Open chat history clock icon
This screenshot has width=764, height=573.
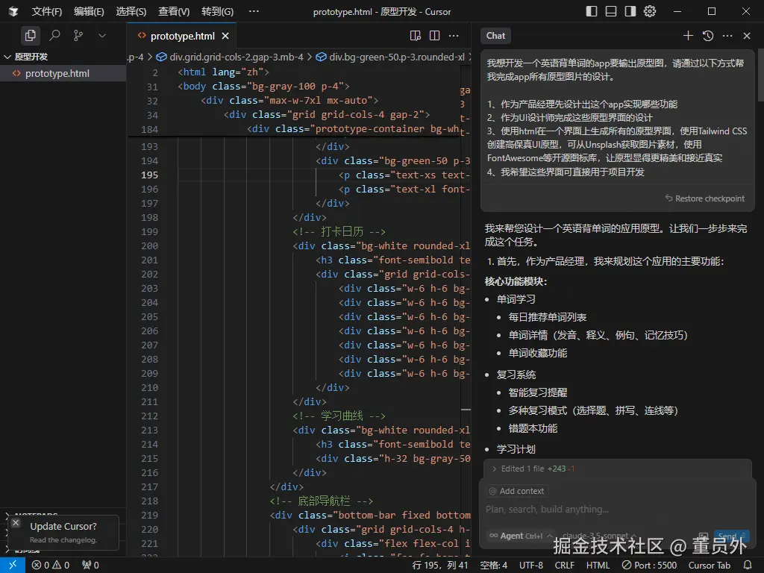(x=708, y=36)
